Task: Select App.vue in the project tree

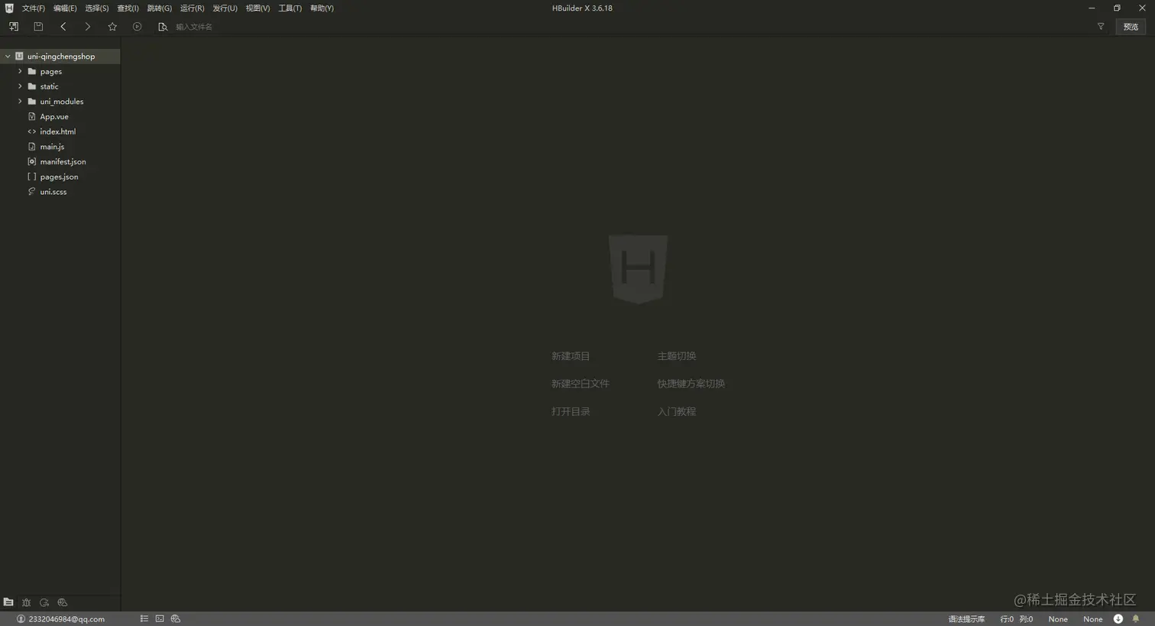Action: click(x=54, y=117)
